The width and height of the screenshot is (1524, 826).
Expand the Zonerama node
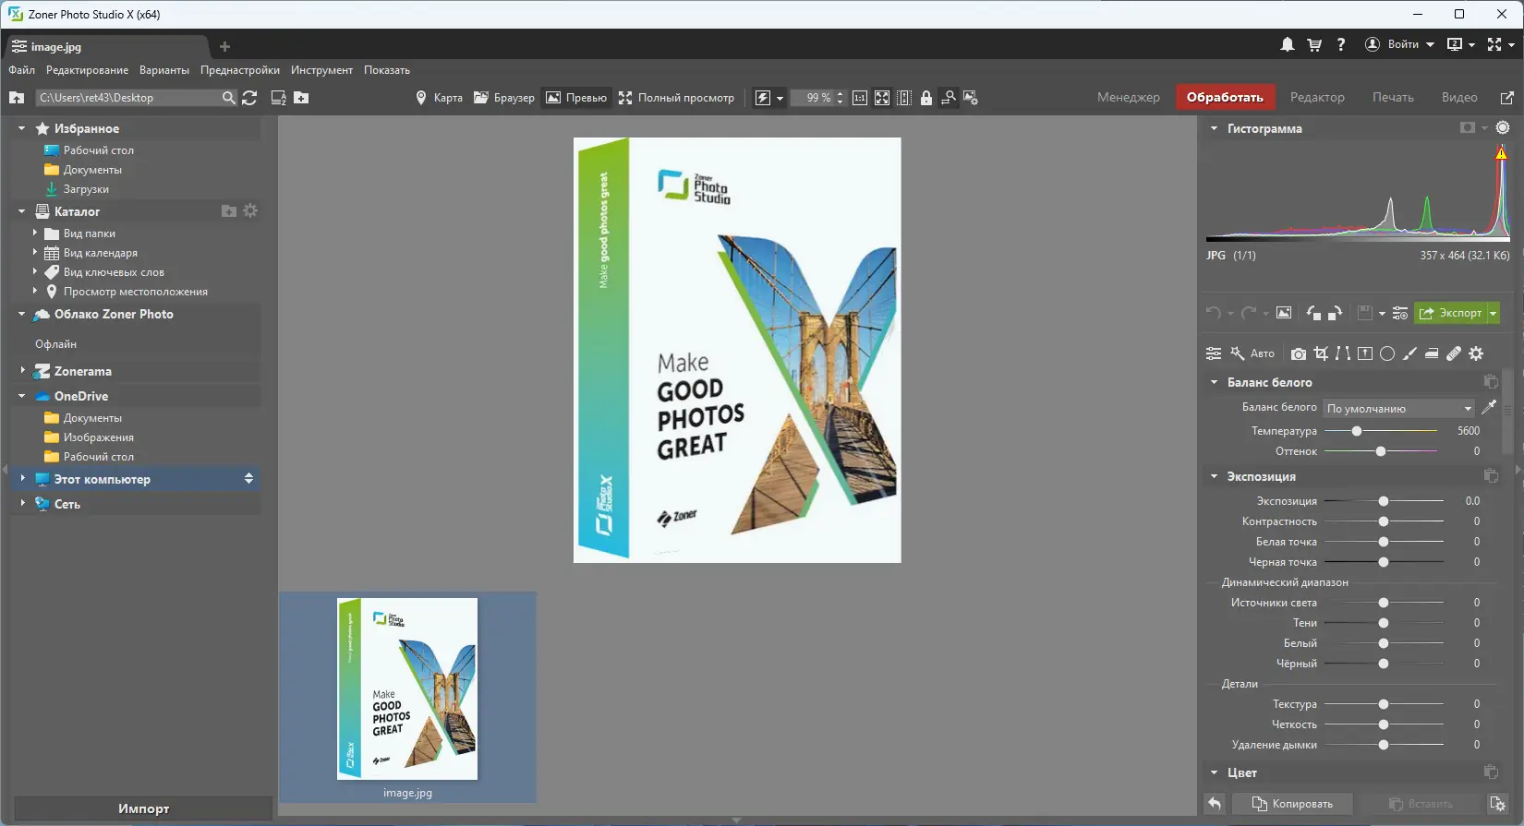tap(22, 371)
